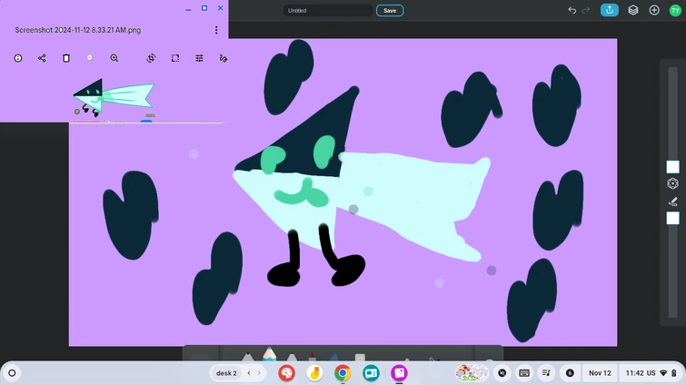The height and width of the screenshot is (385, 686).
Task: Open lighting filters adjustment icon
Action: click(x=200, y=58)
